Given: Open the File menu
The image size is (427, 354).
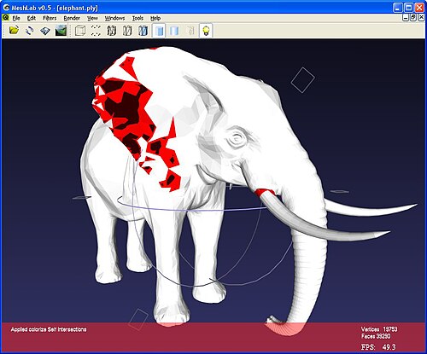Looking at the screenshot, I should pyautogui.click(x=16, y=18).
